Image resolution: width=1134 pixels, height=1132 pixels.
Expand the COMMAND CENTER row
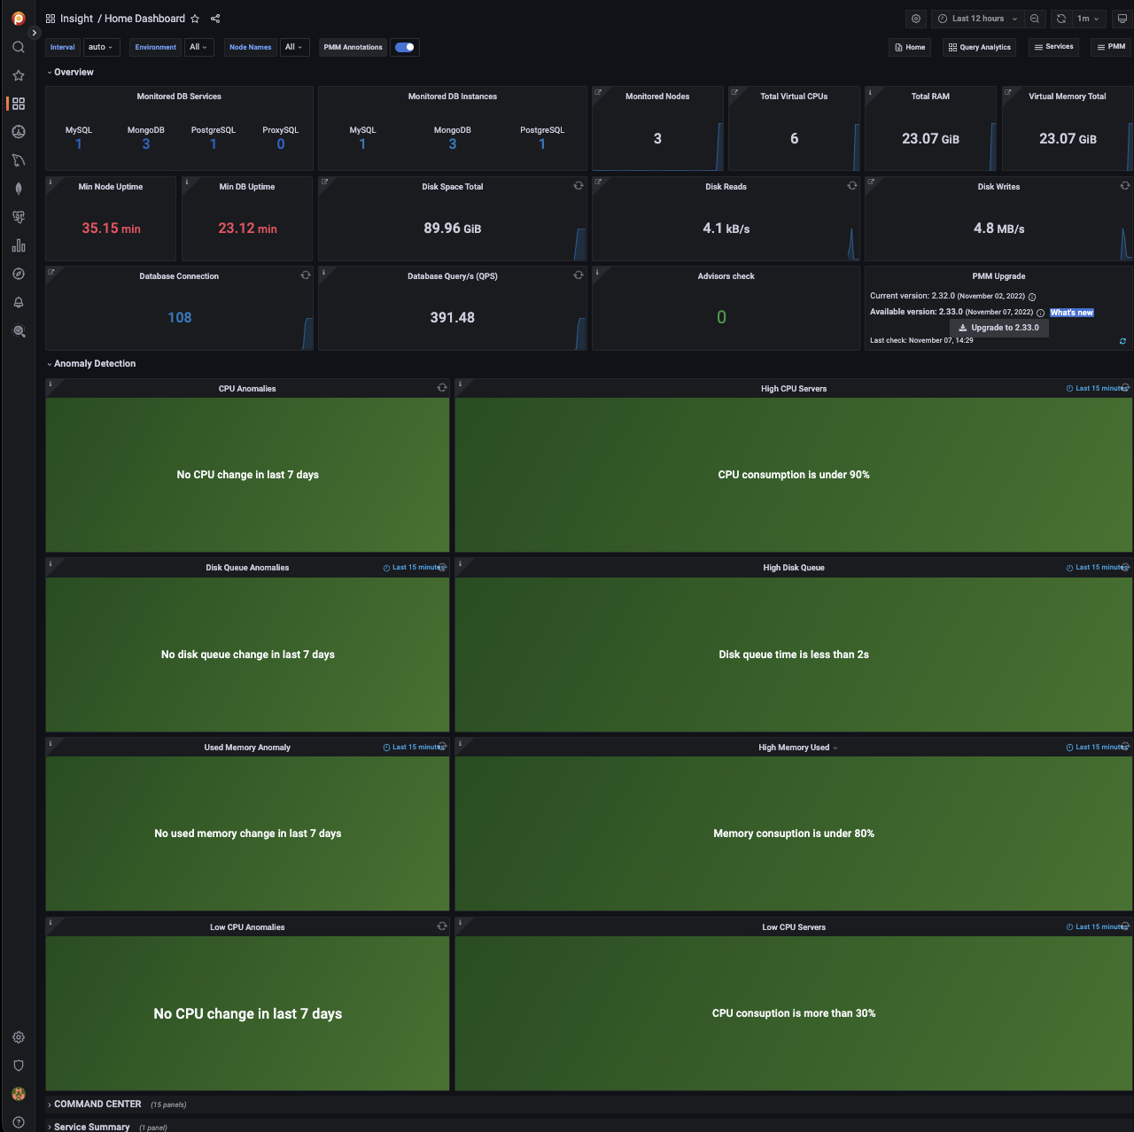coord(97,1104)
